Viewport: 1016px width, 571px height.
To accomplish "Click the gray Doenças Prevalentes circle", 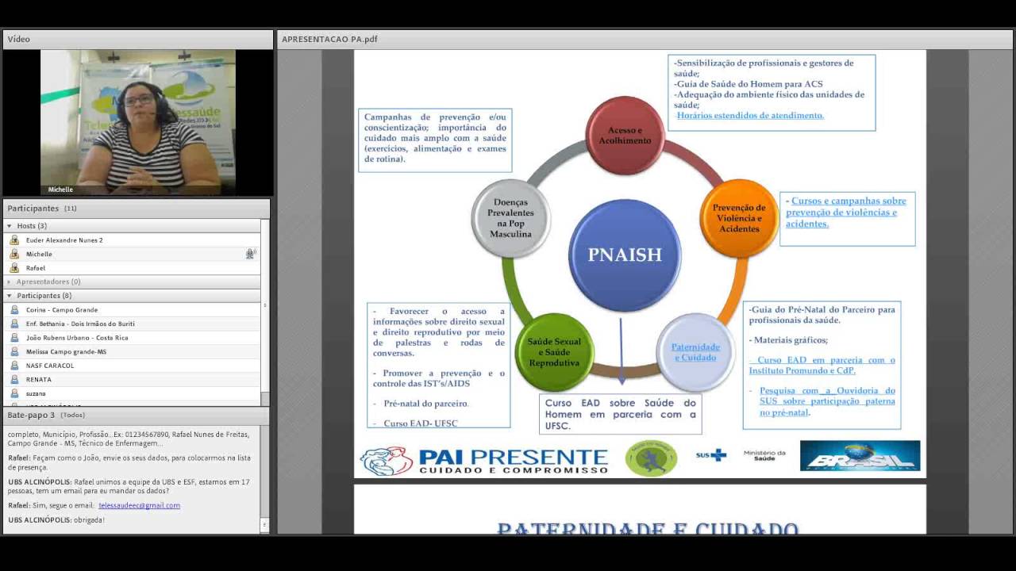I will [511, 218].
